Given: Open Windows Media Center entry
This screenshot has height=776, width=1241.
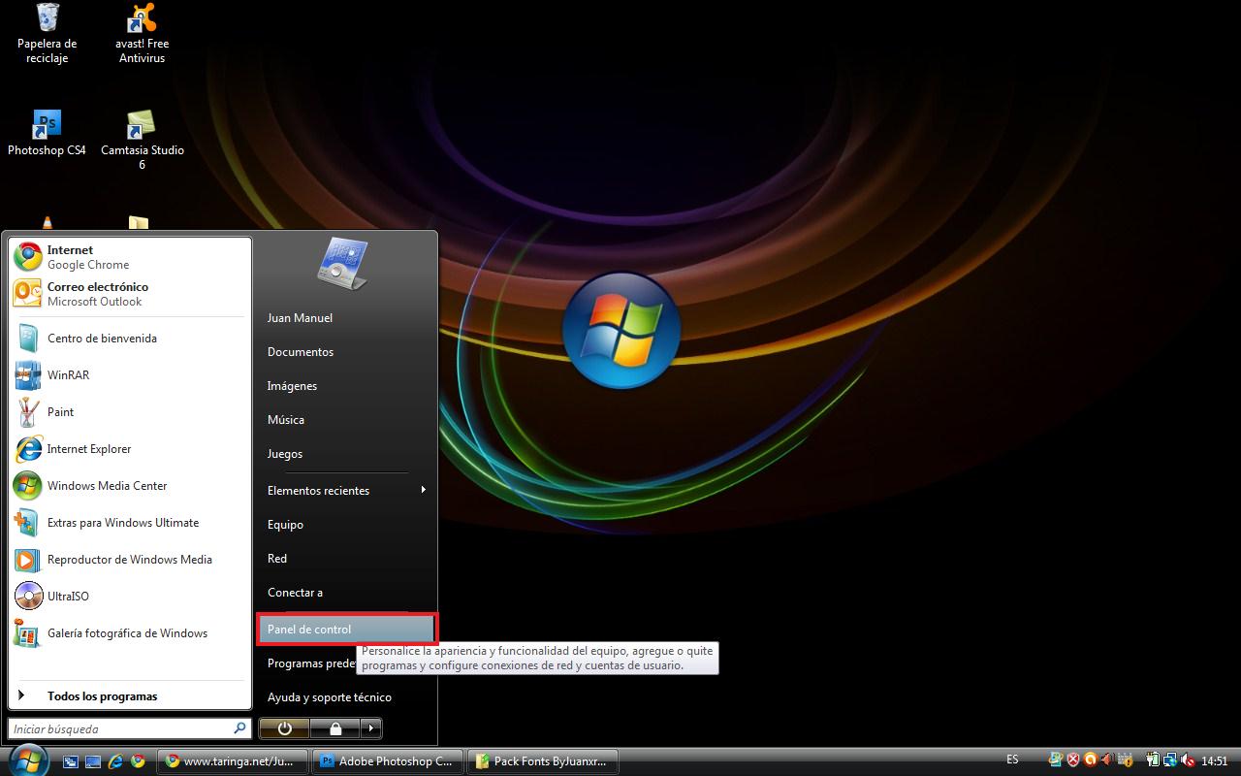Looking at the screenshot, I should coord(130,486).
